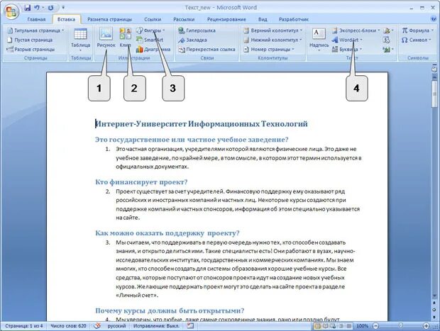Open the Фигуры shapes gallery
This screenshot has width=440, height=331.
click(x=150, y=30)
